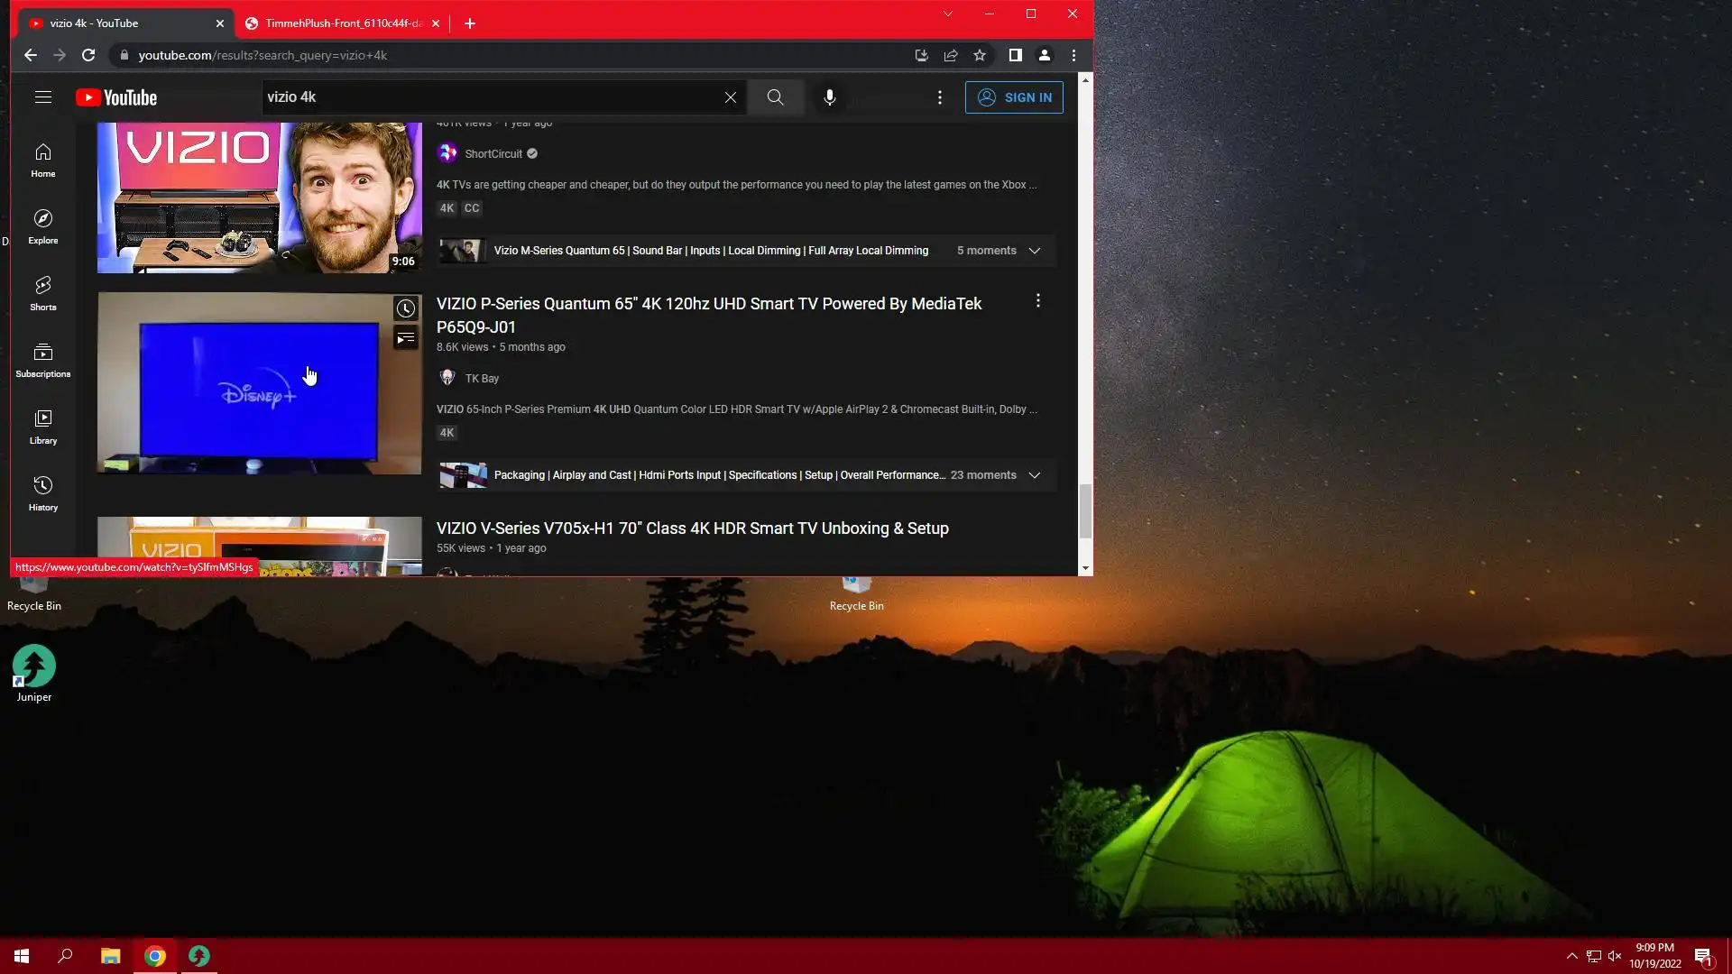Bookmark this page with star icon
The width and height of the screenshot is (1732, 974).
(980, 55)
